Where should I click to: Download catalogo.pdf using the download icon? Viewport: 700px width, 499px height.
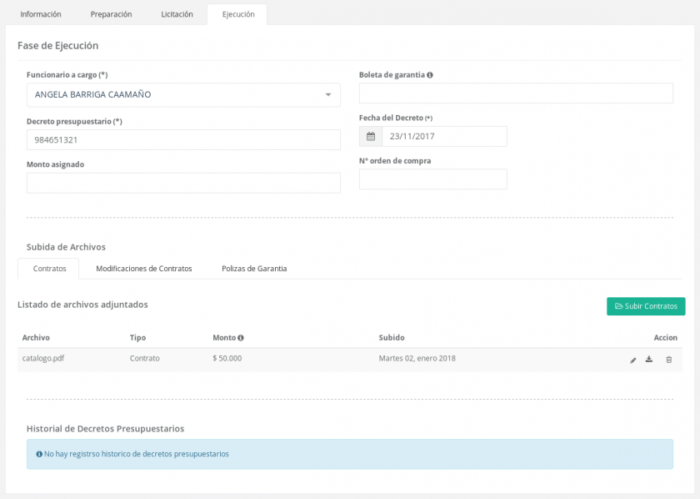(649, 359)
